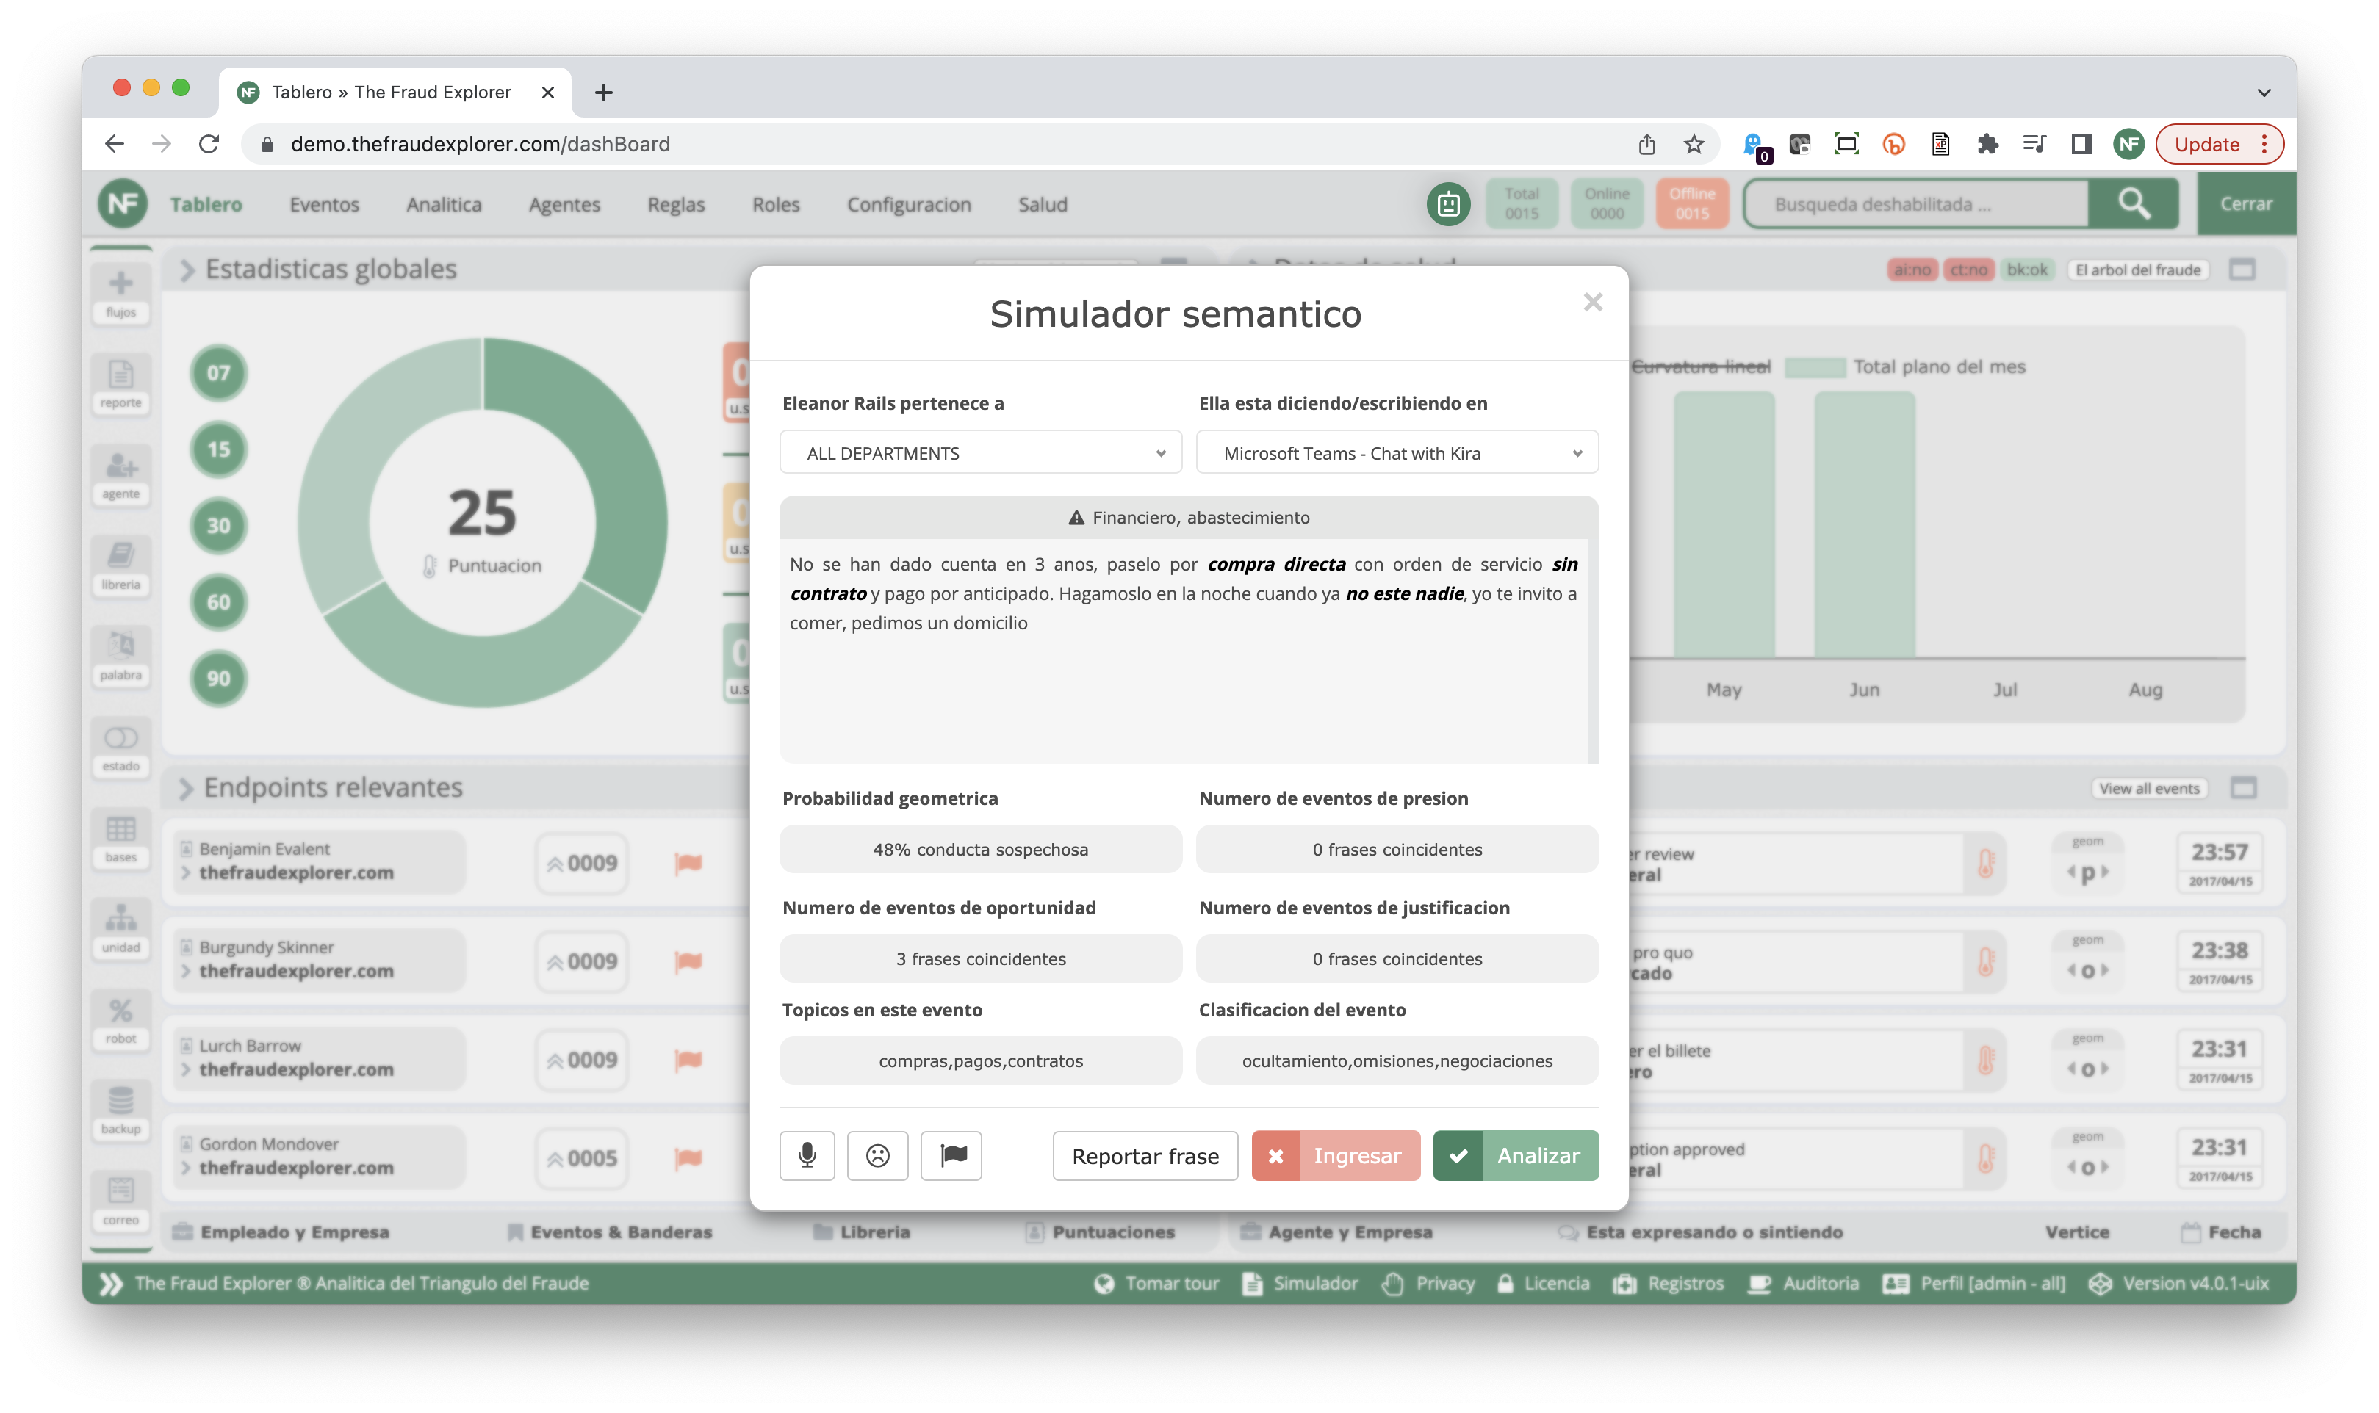Click the NF logo in the navbar
This screenshot has width=2379, height=1413.
pos(123,203)
